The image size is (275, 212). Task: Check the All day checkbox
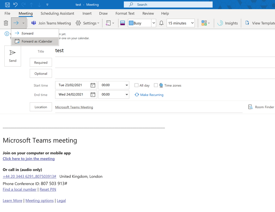coord(136,85)
